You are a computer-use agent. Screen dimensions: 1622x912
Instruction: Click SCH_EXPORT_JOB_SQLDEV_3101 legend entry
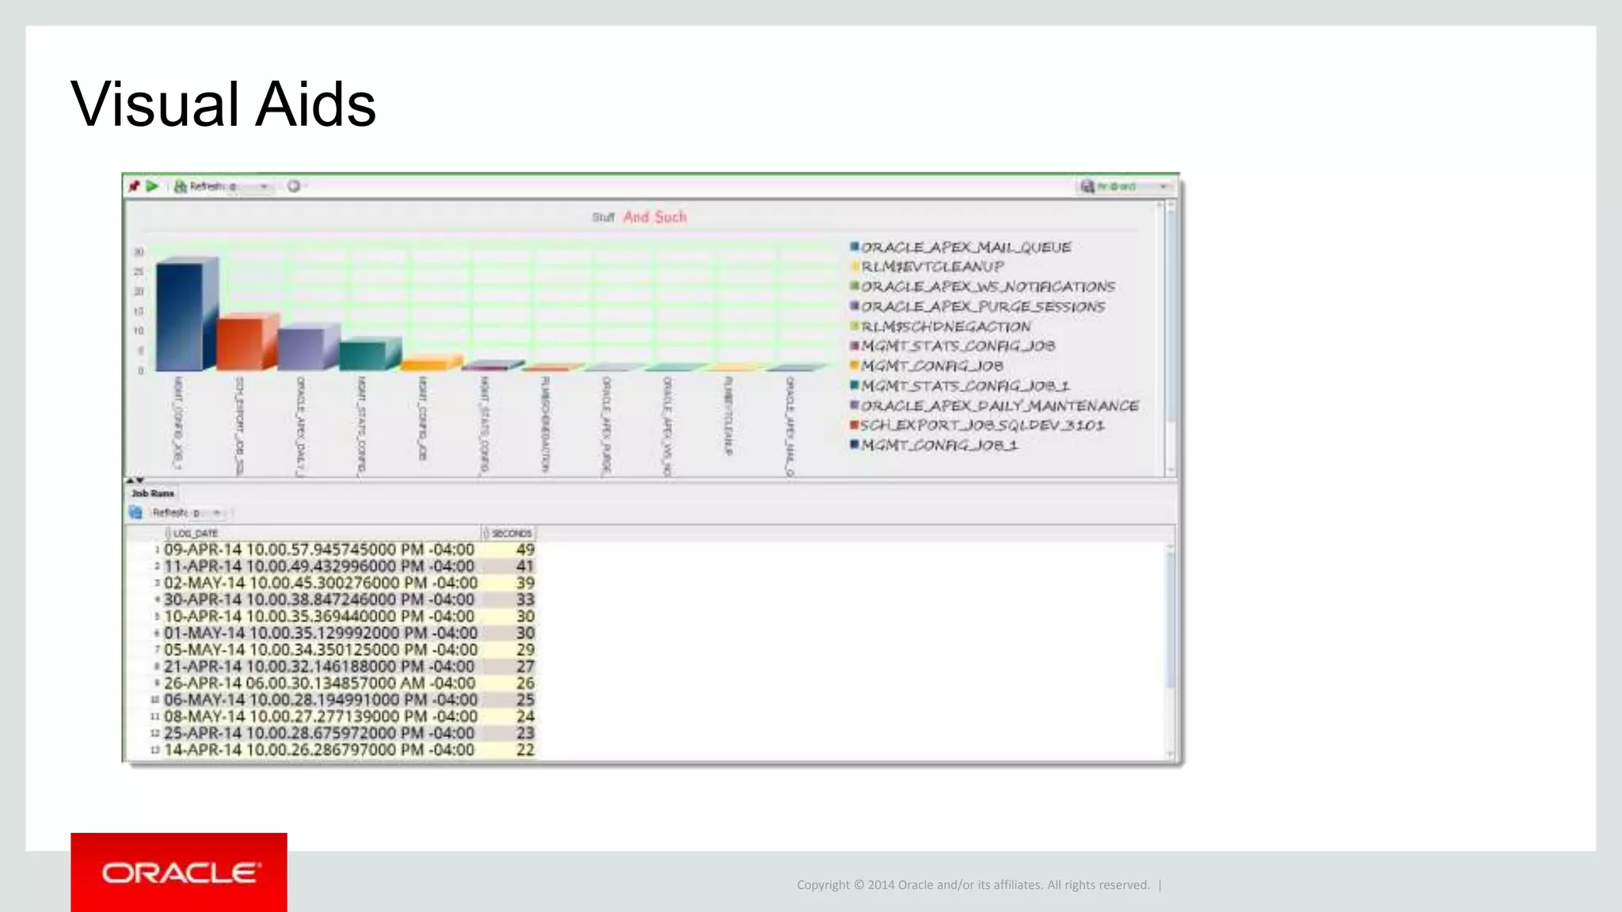point(982,426)
